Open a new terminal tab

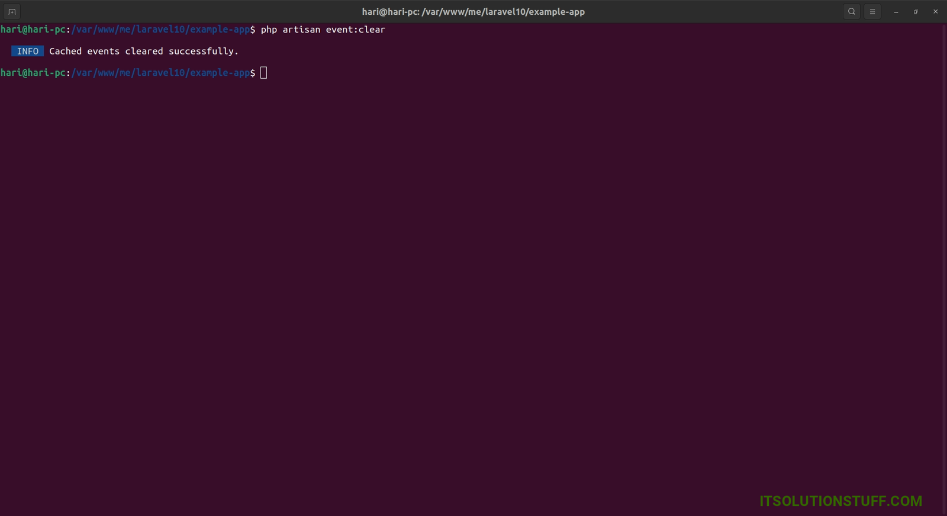click(12, 12)
